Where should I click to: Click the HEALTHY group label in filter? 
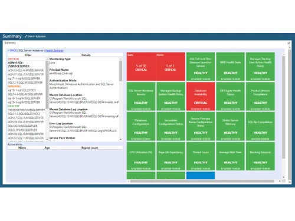[x=14, y=106]
